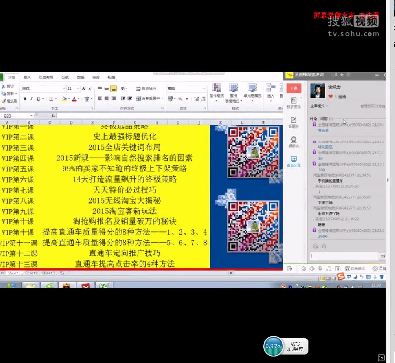Screen dimensions: 395x363
Task: Open the Name Box dropdown arrow
Action: [31, 116]
